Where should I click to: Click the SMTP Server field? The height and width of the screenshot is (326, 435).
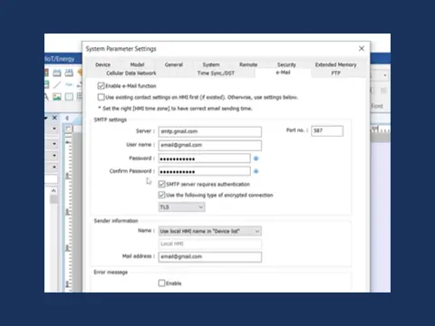(x=210, y=131)
